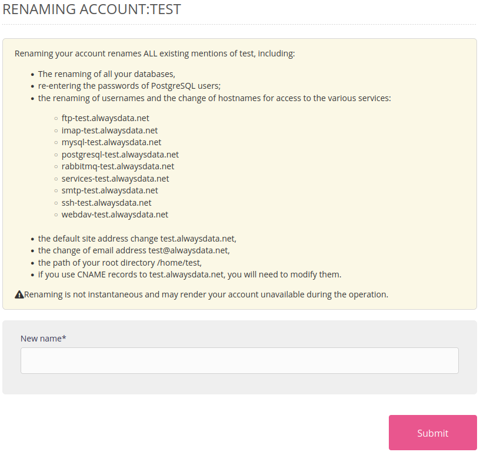The image size is (480, 452).
Task: Click the New name input field
Action: click(239, 360)
